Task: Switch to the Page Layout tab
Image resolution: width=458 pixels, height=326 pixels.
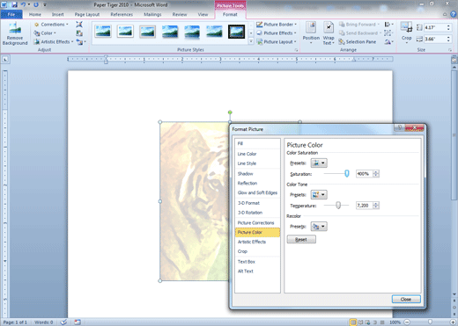Action: [x=87, y=14]
